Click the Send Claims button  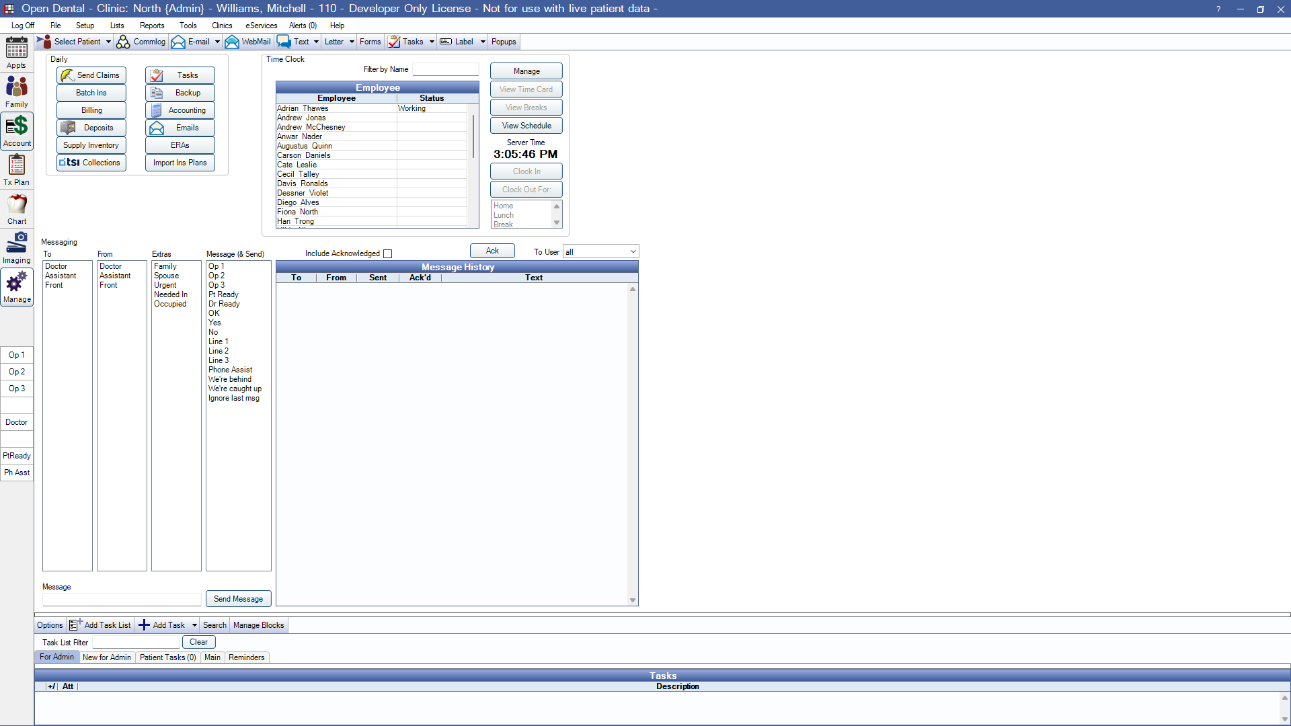point(91,75)
